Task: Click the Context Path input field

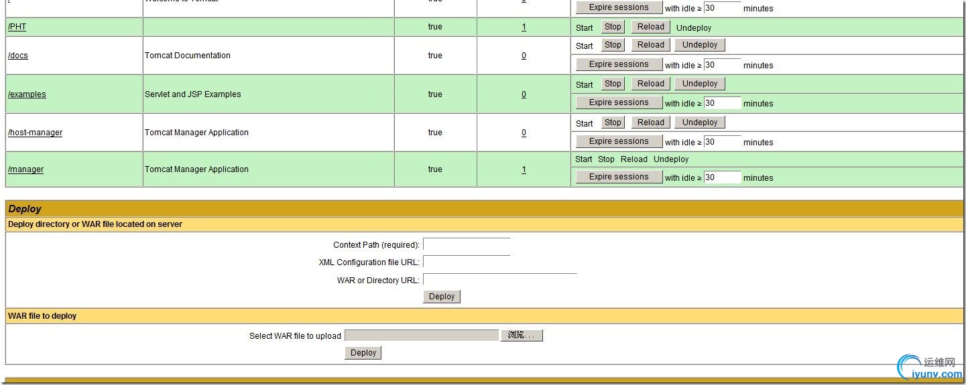Action: coord(467,245)
